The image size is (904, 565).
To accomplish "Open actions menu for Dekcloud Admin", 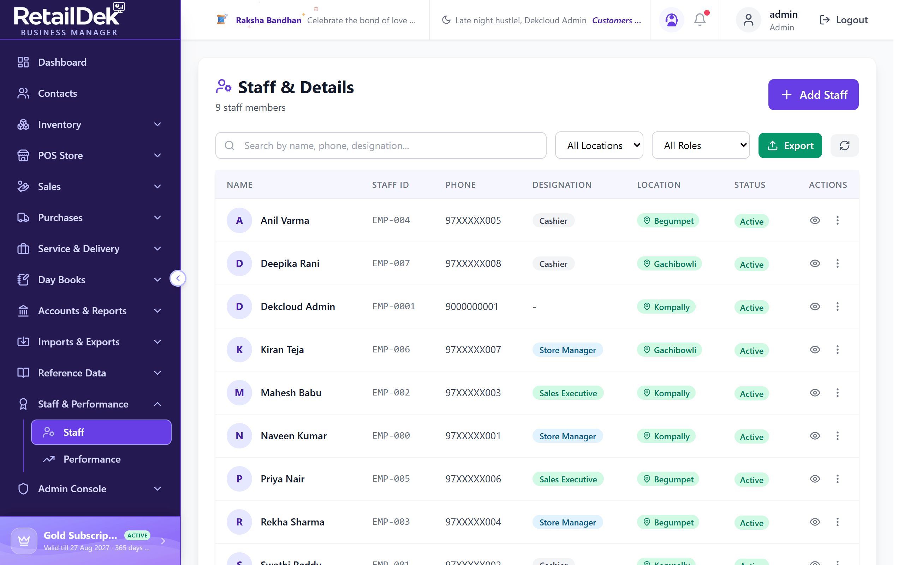I will [x=837, y=307].
